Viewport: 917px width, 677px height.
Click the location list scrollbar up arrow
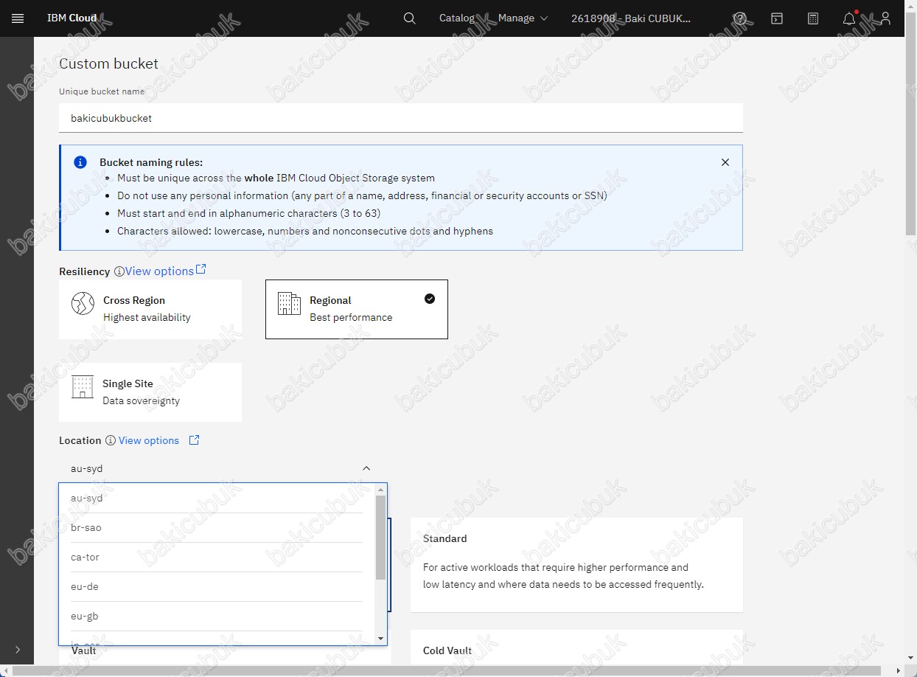point(381,490)
